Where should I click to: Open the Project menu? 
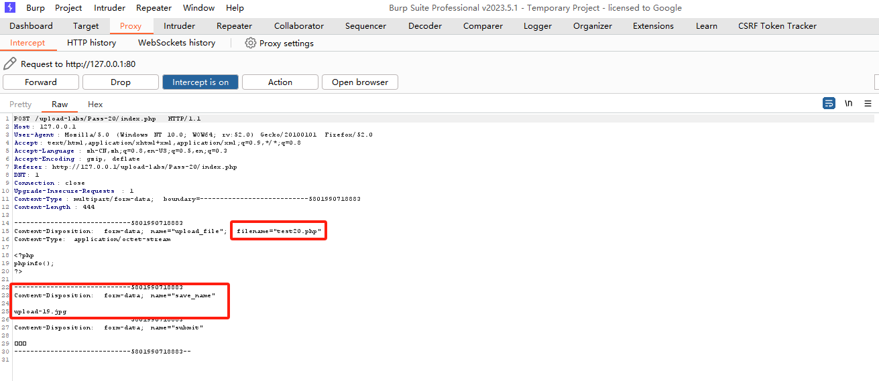(68, 8)
